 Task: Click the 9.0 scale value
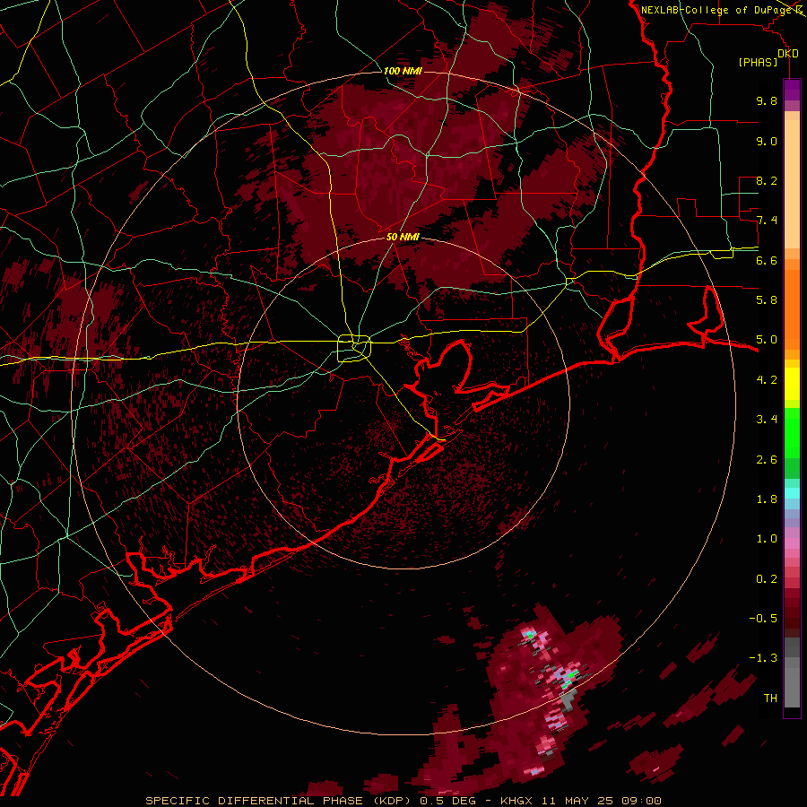tap(767, 141)
